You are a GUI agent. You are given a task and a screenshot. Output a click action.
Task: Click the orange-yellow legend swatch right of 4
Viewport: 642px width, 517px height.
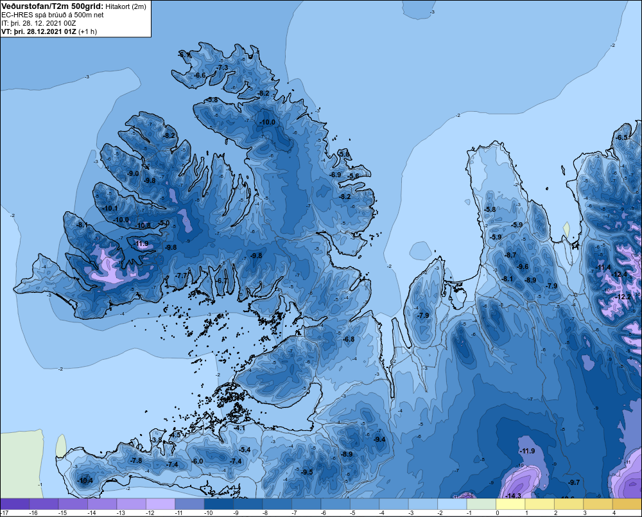tap(627, 504)
